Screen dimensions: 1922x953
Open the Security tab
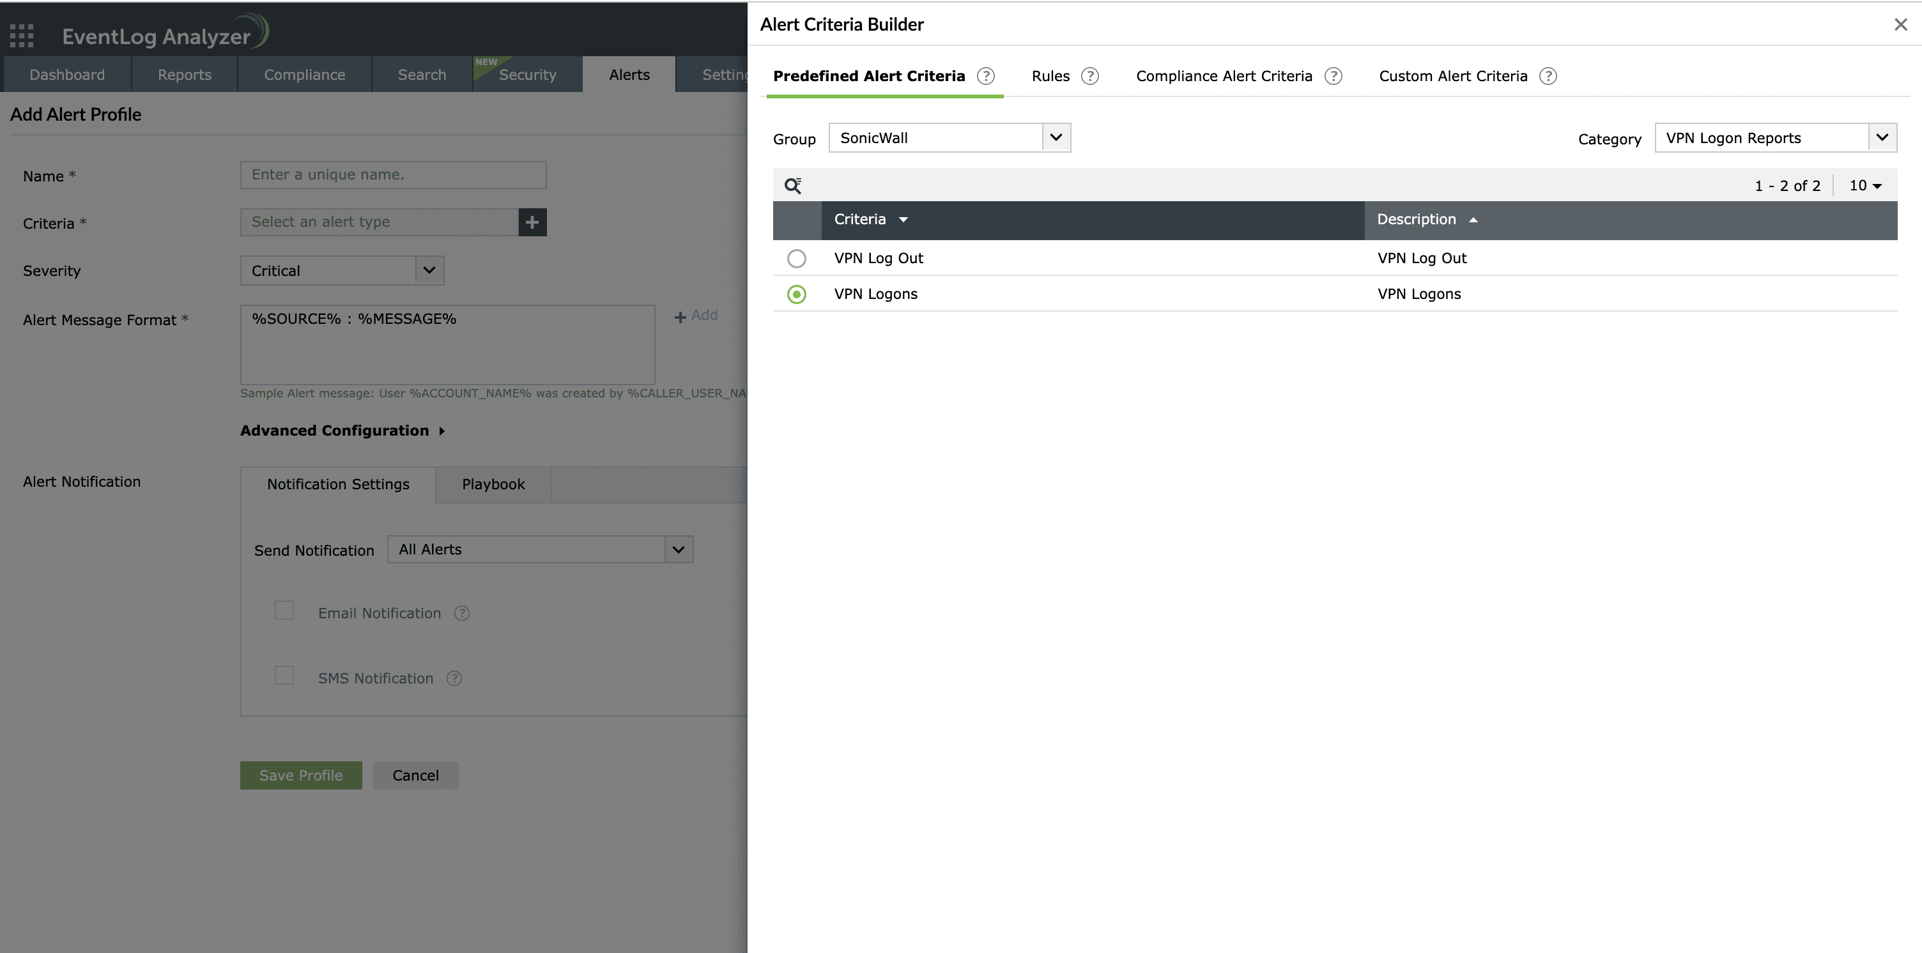(x=528, y=75)
